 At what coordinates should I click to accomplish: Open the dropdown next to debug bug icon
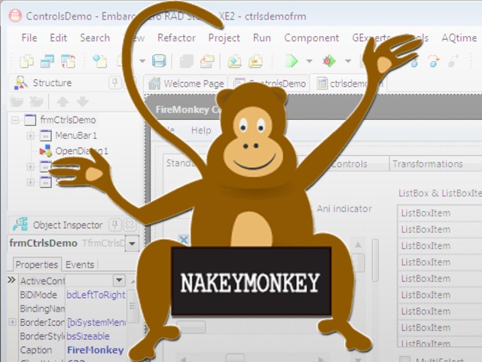click(x=348, y=61)
